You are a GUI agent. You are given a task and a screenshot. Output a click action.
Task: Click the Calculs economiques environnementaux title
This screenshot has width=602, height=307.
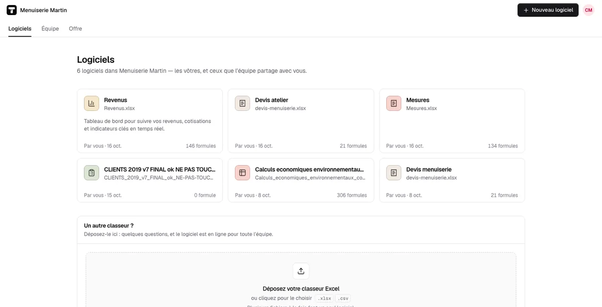click(310, 170)
